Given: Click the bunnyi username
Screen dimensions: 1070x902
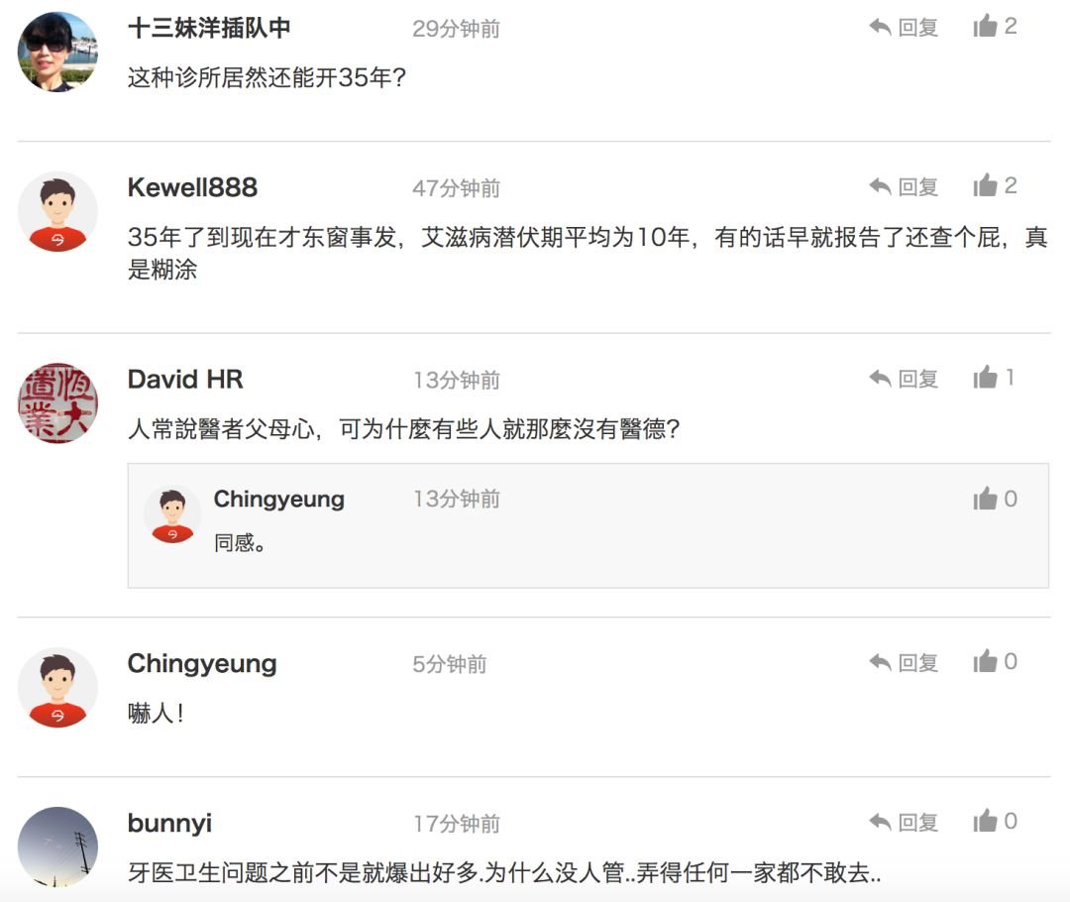Looking at the screenshot, I should pos(169,824).
